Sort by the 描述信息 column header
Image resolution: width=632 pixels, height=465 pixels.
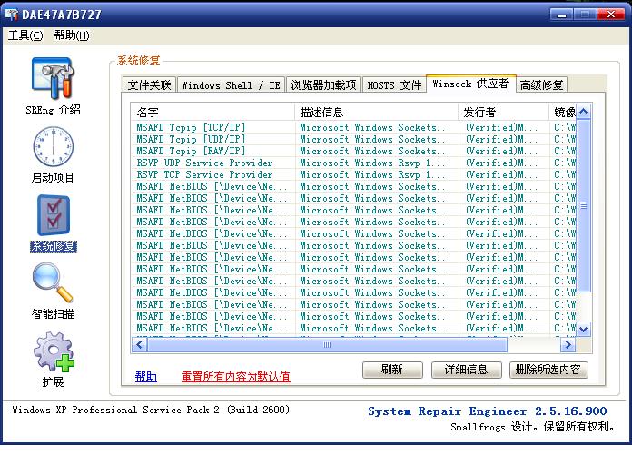377,112
